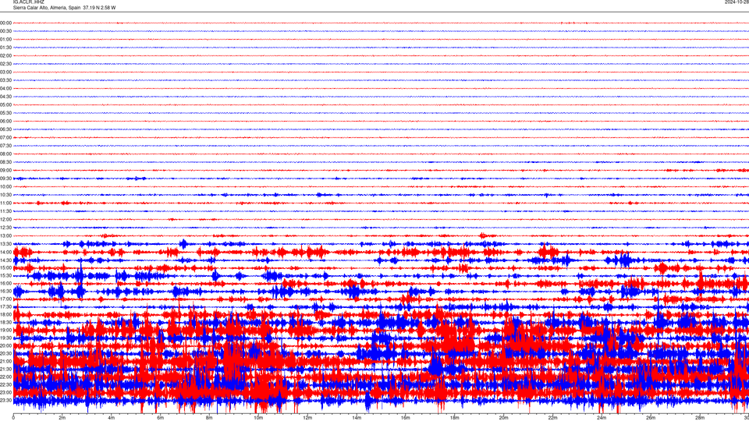The width and height of the screenshot is (749, 421).
Task: Click the 10:00 time row label
Action: pos(5,186)
